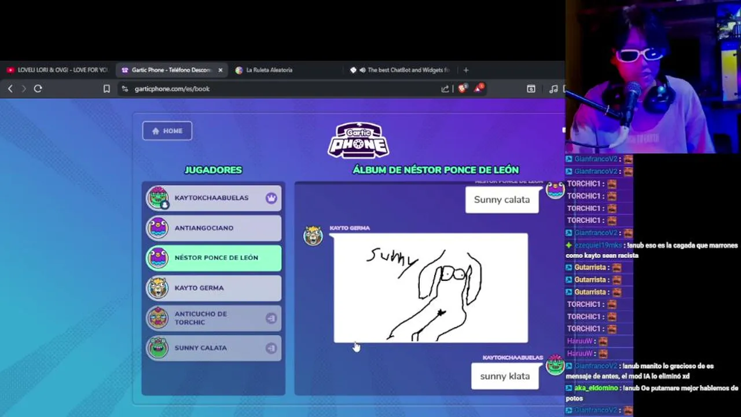Click the avatar beside KAYTO GERMA drawing
The width and height of the screenshot is (741, 417).
coord(313,236)
